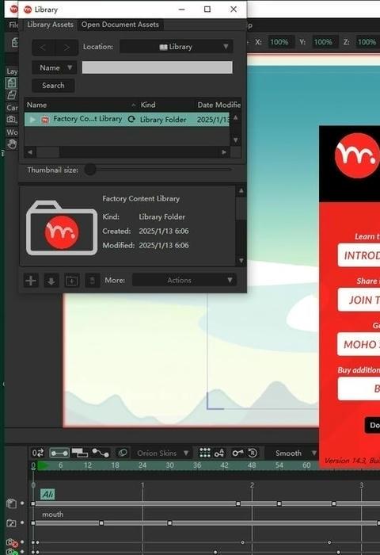The height and width of the screenshot is (555, 380).
Task: Click the details pane scroll up arrow
Action: pyautogui.click(x=241, y=191)
